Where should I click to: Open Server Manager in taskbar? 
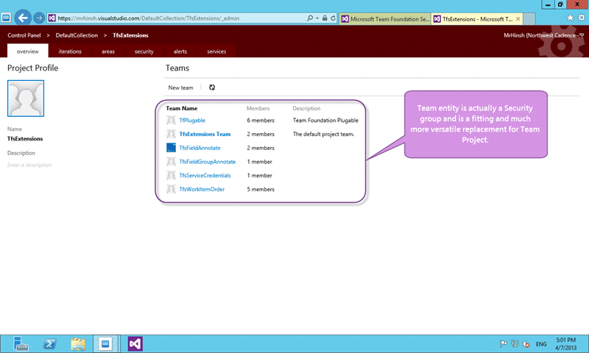pyautogui.click(x=21, y=343)
